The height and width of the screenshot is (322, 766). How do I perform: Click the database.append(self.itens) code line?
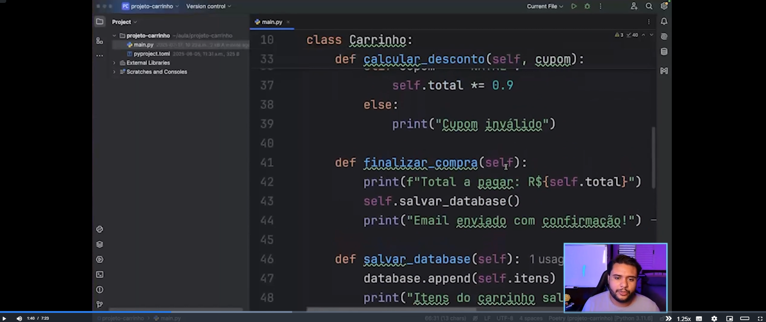click(x=460, y=279)
